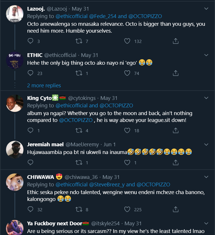215x235 pixels.
Task: Reply to Lazooj's tweet
Action: pyautogui.click(x=31, y=41)
